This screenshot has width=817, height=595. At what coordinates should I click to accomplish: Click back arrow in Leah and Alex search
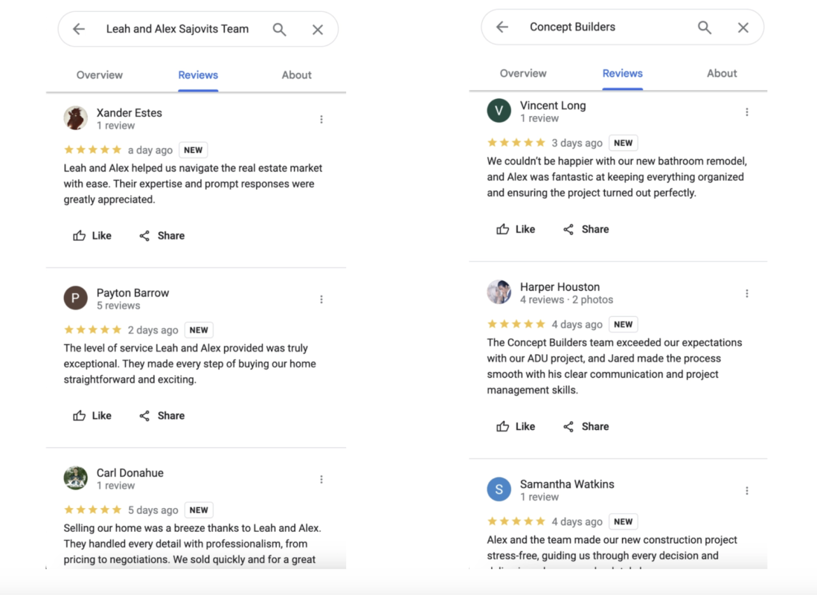pos(79,29)
